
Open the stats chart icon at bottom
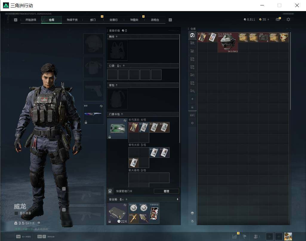[235, 237]
